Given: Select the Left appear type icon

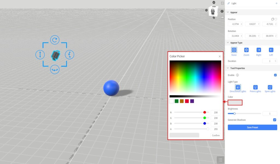Looking at the screenshot, I should (271, 50).
